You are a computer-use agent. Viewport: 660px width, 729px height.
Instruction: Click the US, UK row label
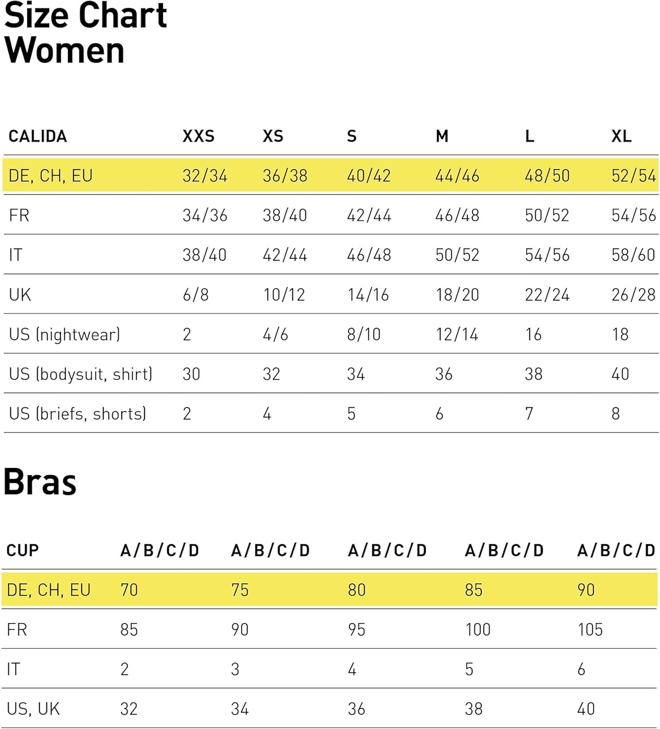coord(33,709)
